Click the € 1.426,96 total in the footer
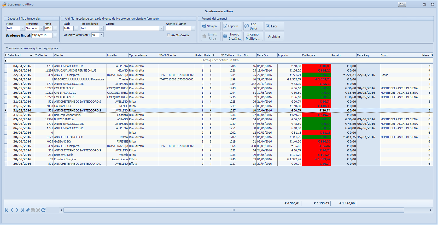This screenshot has height=225, width=438. [347, 203]
